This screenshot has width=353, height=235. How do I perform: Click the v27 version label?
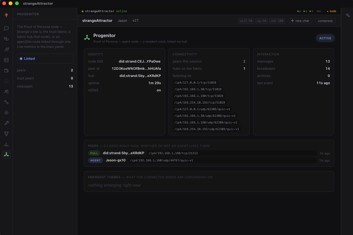[x=135, y=20]
